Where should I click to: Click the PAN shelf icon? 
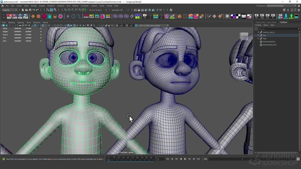(x=20, y=16)
